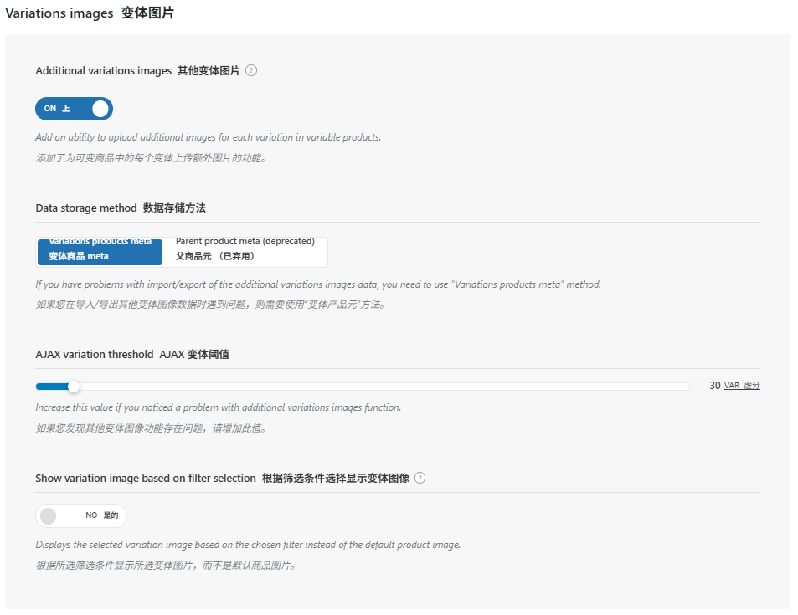Turn off Additional variations images toggle
The image size is (798, 615).
pyautogui.click(x=74, y=109)
